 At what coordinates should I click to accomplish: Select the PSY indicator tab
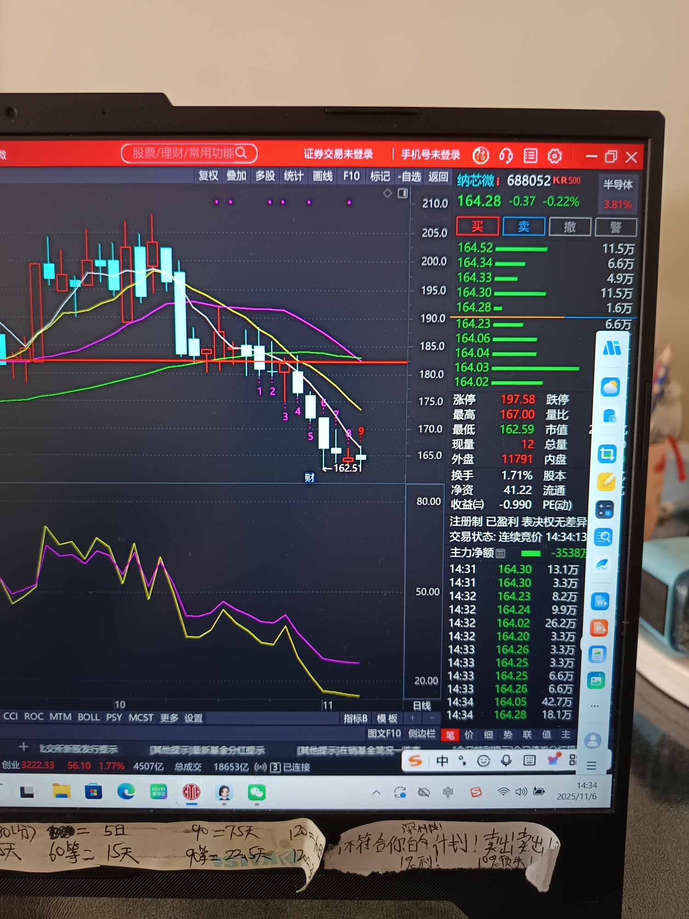coord(114,717)
